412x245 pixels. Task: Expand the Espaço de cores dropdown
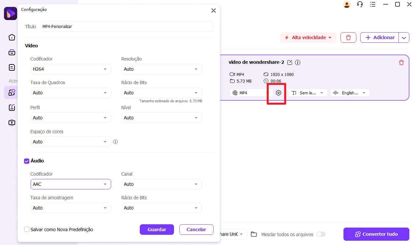tap(71, 142)
